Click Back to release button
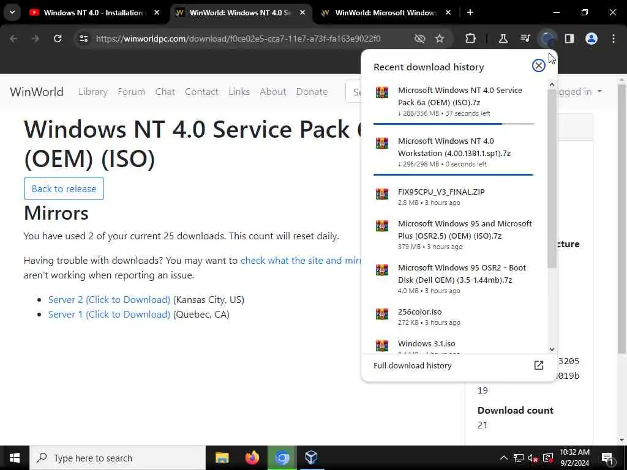627x470 pixels. (64, 188)
